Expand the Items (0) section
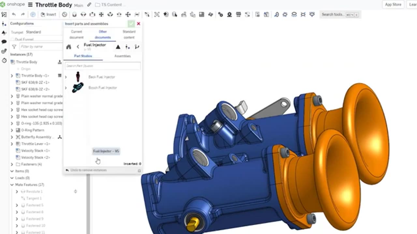Viewport: 417px width, 234px height. click(x=12, y=171)
